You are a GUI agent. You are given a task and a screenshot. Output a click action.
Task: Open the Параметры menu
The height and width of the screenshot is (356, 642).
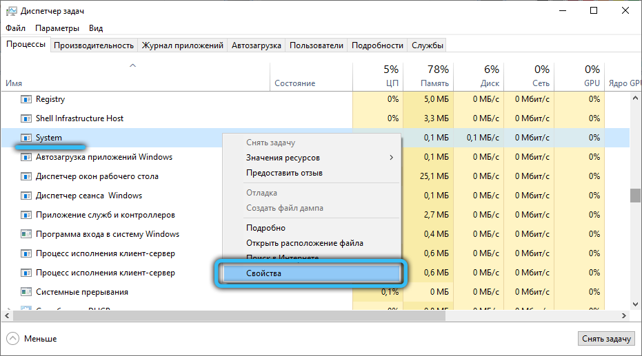tap(57, 28)
